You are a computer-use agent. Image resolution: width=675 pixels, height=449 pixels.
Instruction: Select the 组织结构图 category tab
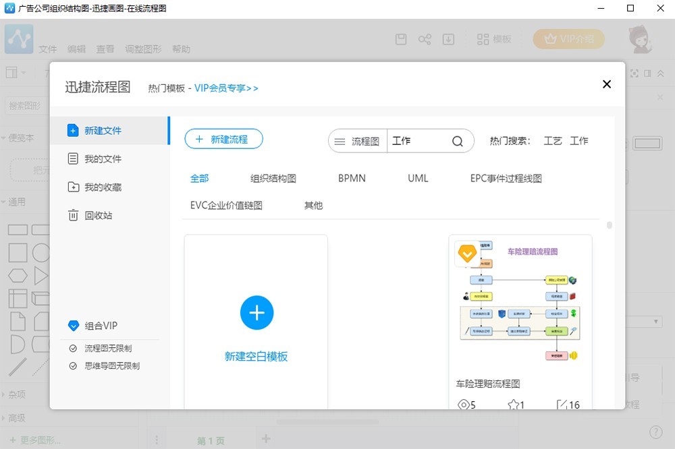click(273, 179)
